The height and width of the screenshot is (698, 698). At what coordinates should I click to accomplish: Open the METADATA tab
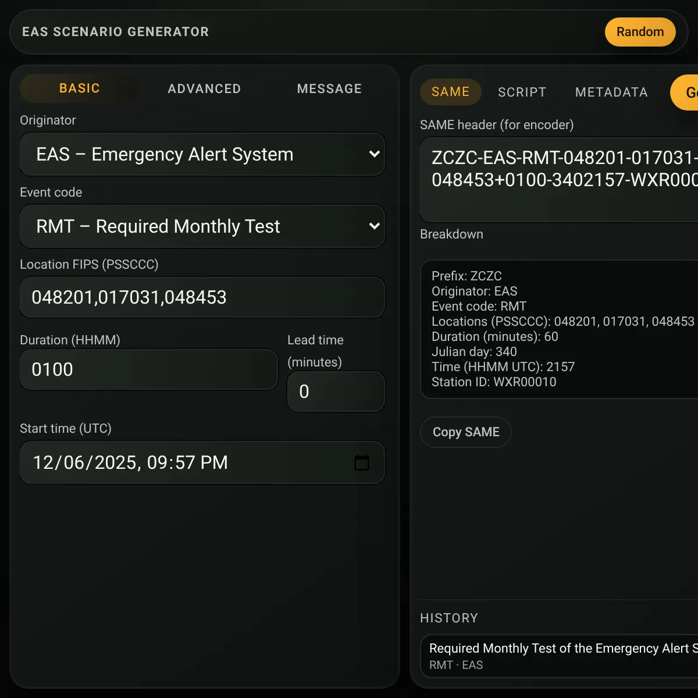click(x=611, y=92)
